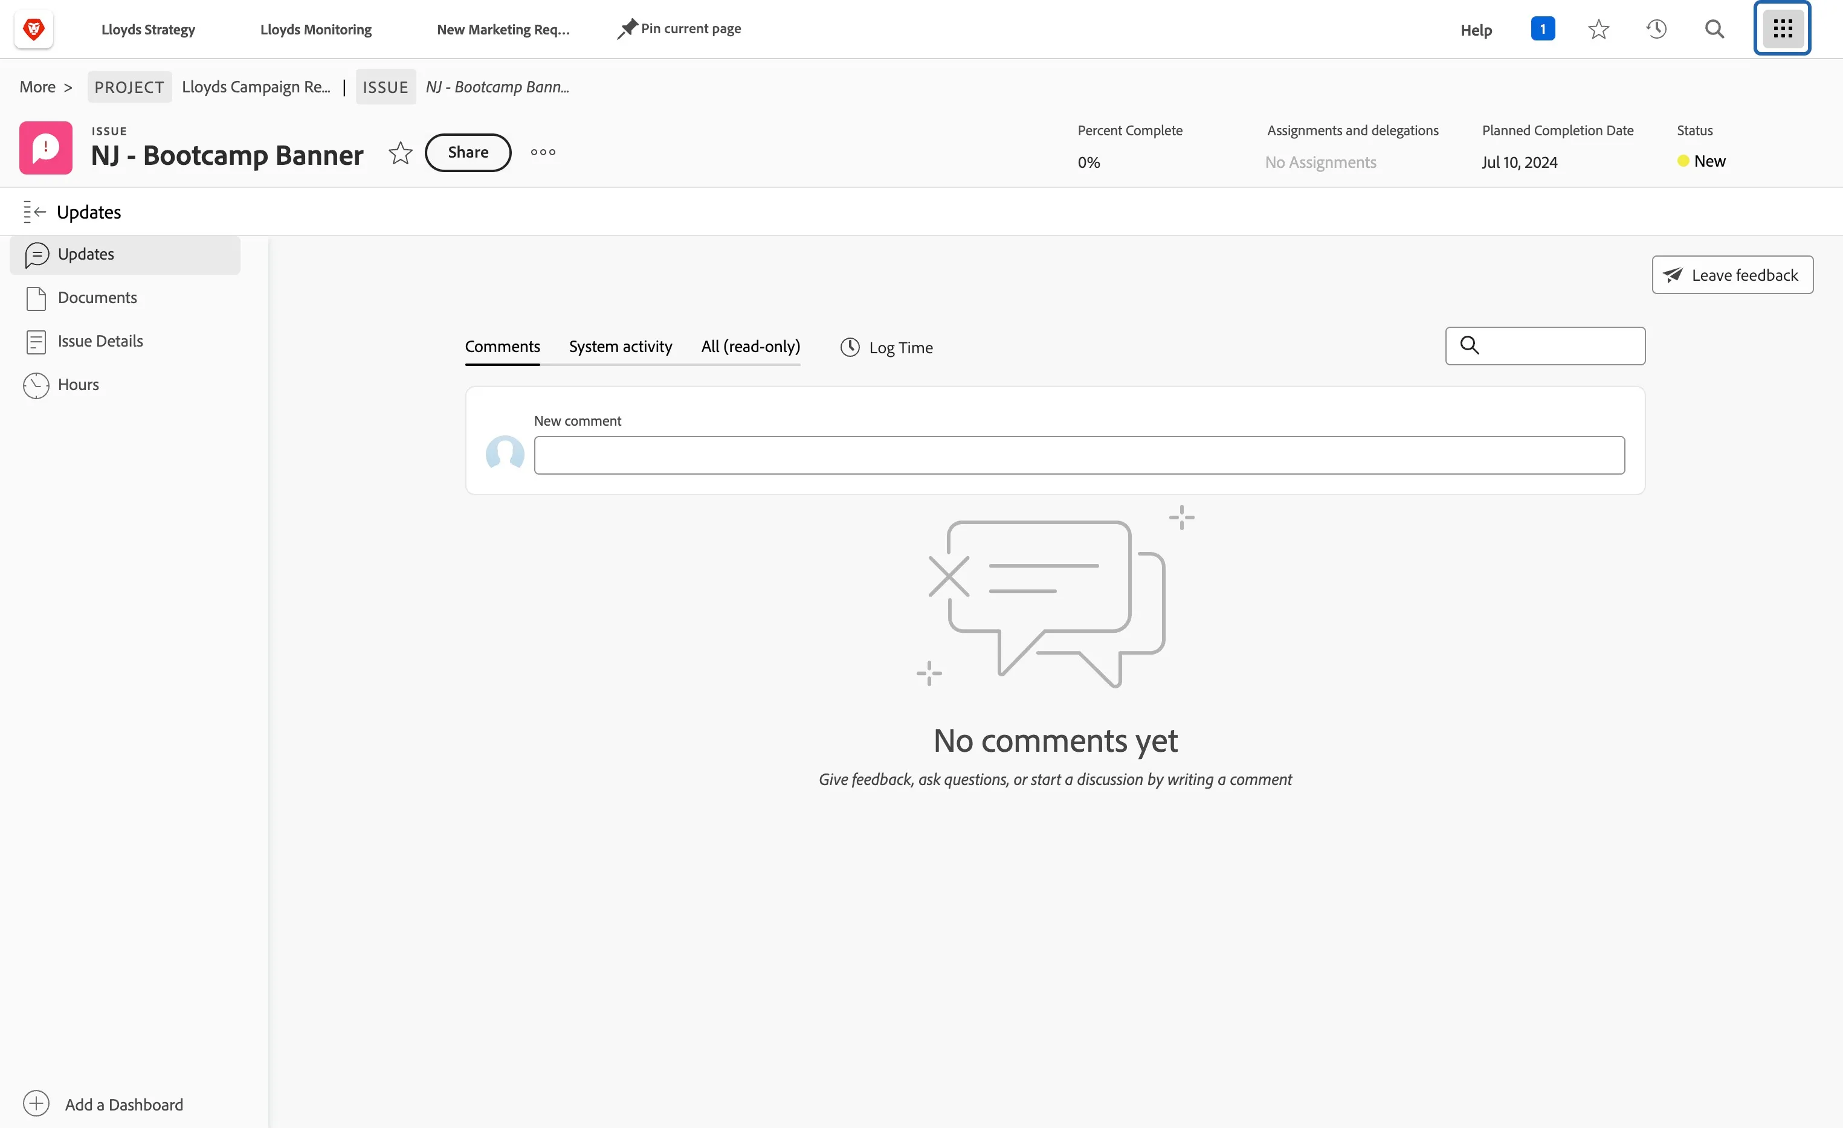Click the plus icon for Add a Dashboard
The height and width of the screenshot is (1128, 1843).
(36, 1104)
